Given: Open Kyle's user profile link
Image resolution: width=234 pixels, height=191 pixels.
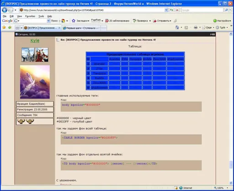Looking at the screenshot, I should pyautogui.click(x=35, y=41).
